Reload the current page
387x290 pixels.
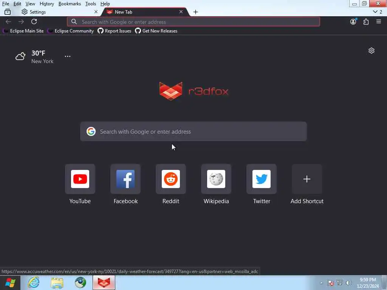34,22
